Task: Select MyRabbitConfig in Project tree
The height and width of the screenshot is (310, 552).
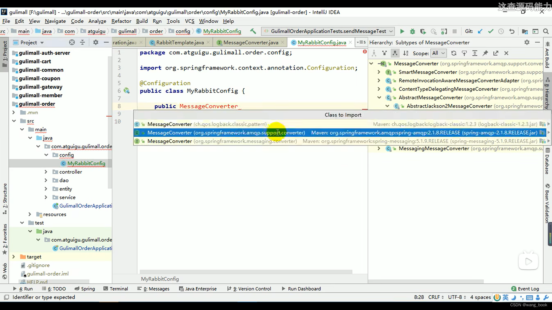Action: pyautogui.click(x=86, y=163)
